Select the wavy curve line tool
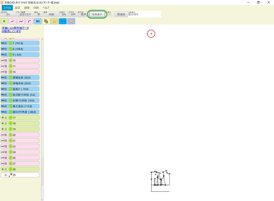Image resolution: width=274 pixels, height=201 pixels. click(21, 21)
